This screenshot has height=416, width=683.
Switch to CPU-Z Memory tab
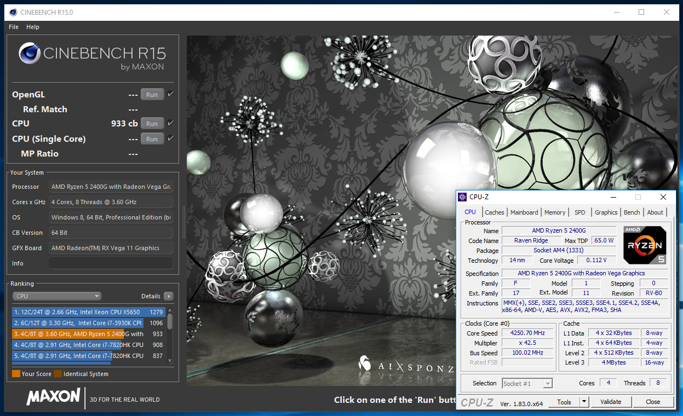point(555,212)
